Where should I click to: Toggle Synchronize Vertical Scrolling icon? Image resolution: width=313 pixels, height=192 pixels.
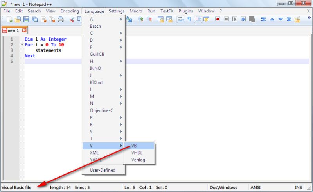pos(161,20)
